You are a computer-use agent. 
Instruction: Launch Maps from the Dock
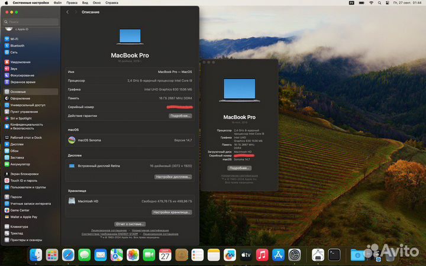[117, 255]
